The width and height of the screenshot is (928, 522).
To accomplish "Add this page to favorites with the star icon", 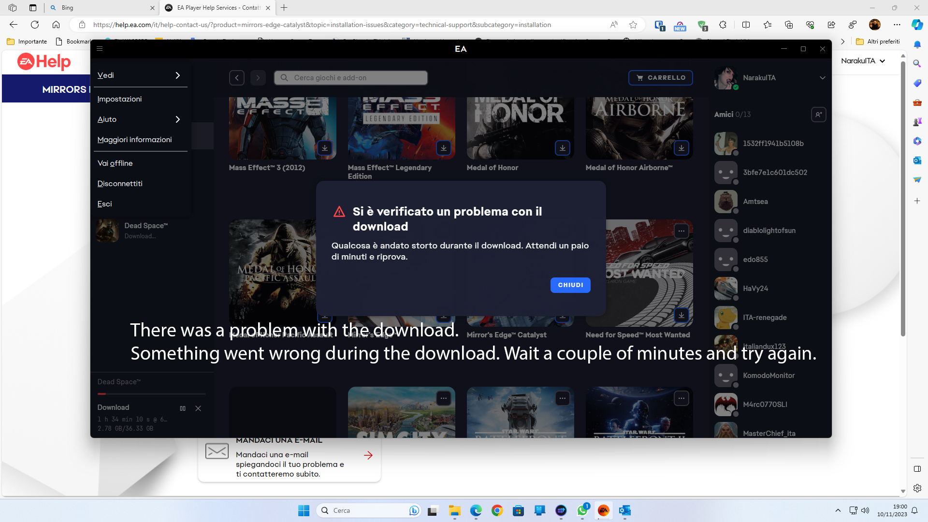I will click(x=633, y=25).
